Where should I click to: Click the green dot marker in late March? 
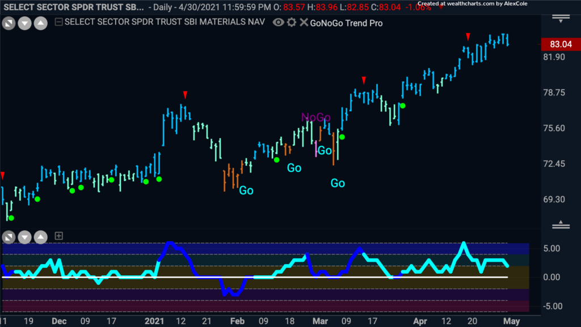403,106
